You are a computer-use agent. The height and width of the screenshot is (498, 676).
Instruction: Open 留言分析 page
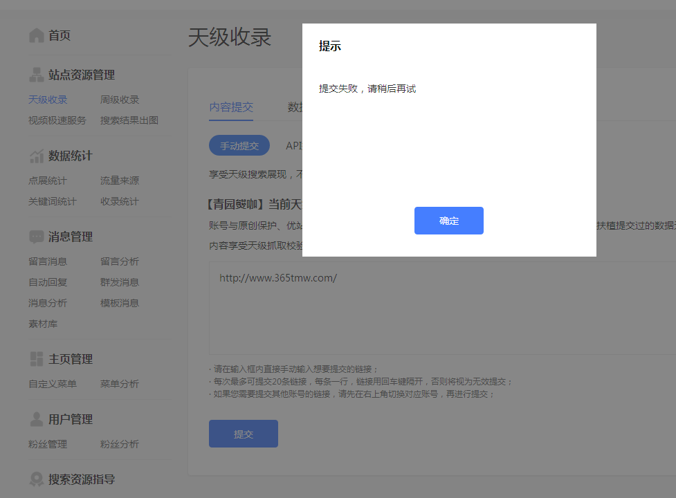[120, 261]
